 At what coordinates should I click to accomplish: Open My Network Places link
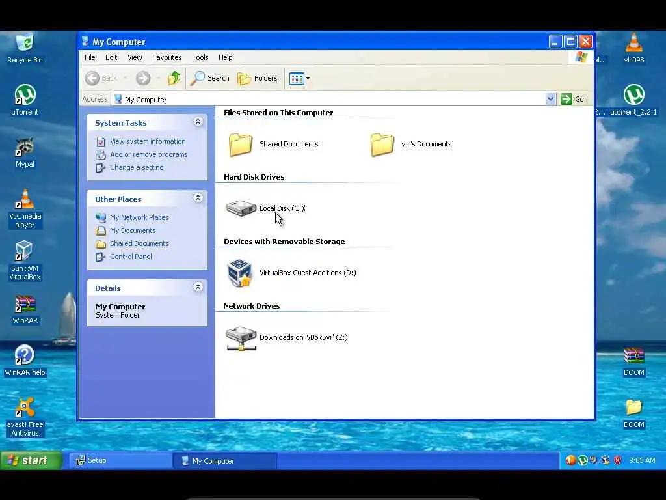pos(139,217)
